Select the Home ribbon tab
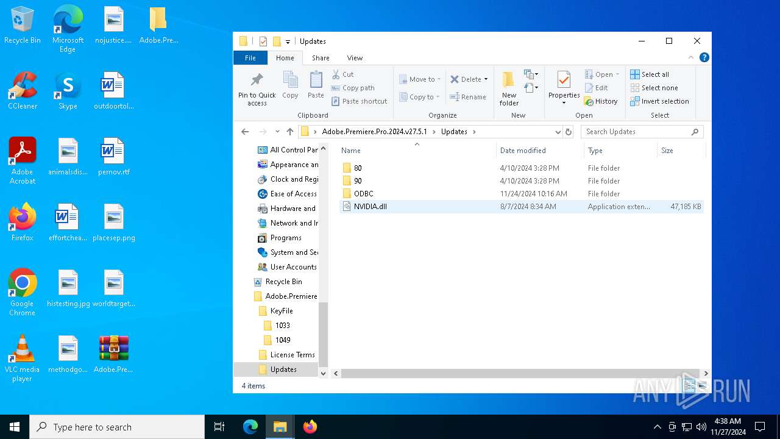The width and height of the screenshot is (780, 439). [285, 58]
